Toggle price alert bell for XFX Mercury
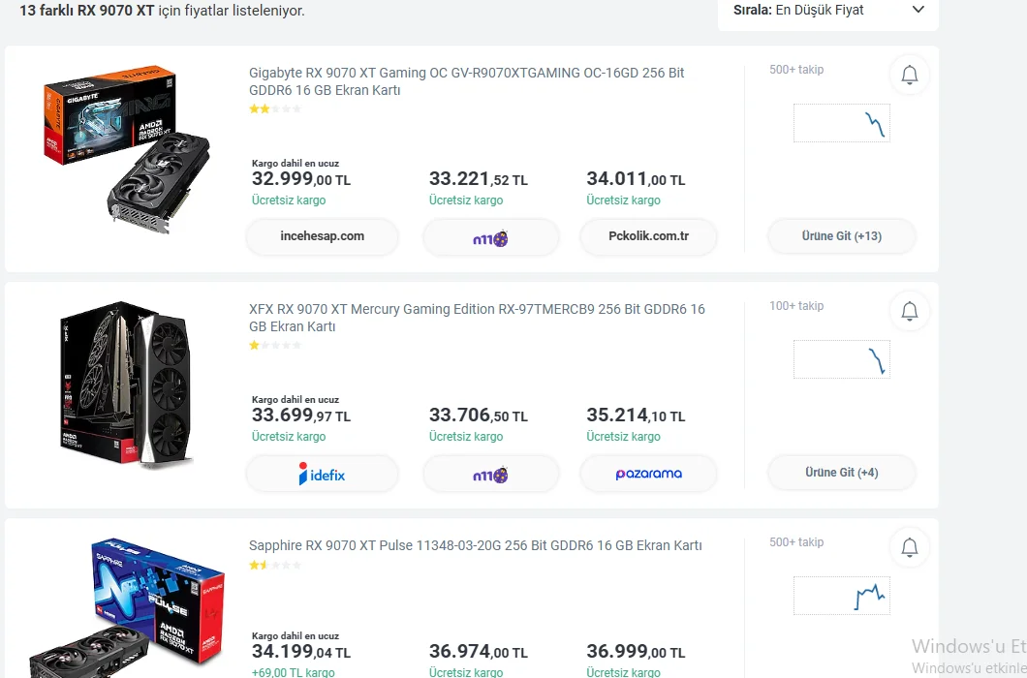Image resolution: width=1027 pixels, height=678 pixels. coord(909,312)
